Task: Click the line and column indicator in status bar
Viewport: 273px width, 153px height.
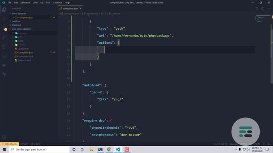Action: pos(221,144)
